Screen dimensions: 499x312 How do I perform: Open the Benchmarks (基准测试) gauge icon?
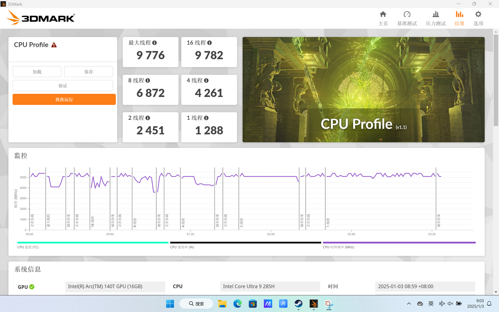(x=407, y=15)
